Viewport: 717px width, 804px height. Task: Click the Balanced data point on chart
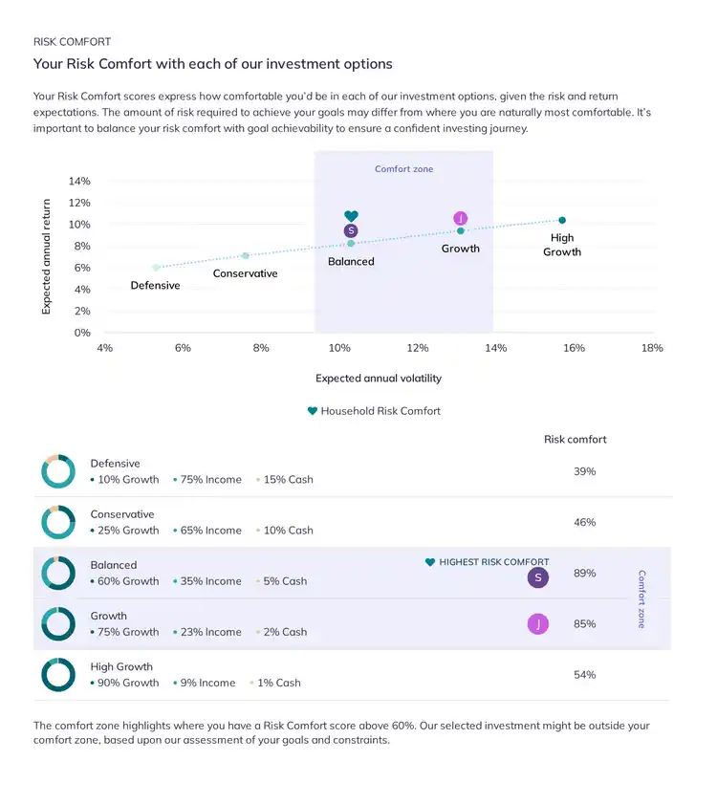[351, 244]
